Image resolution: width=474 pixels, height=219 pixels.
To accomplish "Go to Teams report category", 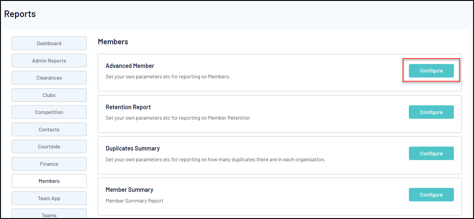I will pyautogui.click(x=49, y=215).
